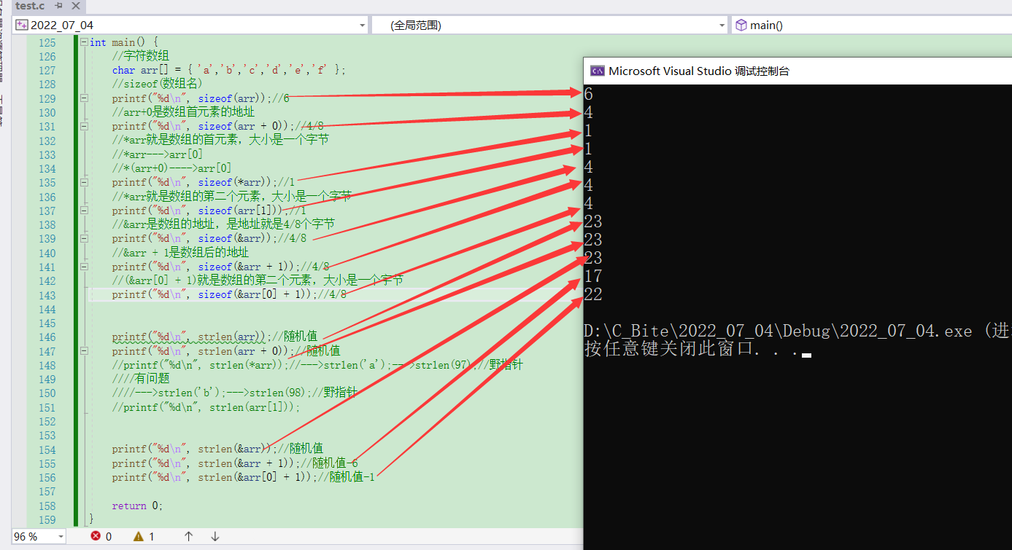This screenshot has height=550, width=1012.
Task: Click the console path D:\C_Bite\2022_07_04 line
Action: point(797,331)
